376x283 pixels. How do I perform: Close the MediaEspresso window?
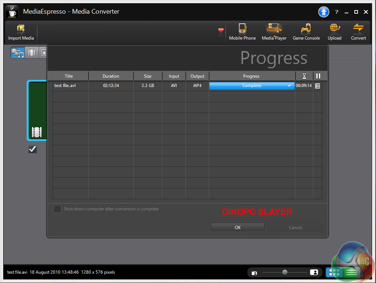[366, 12]
